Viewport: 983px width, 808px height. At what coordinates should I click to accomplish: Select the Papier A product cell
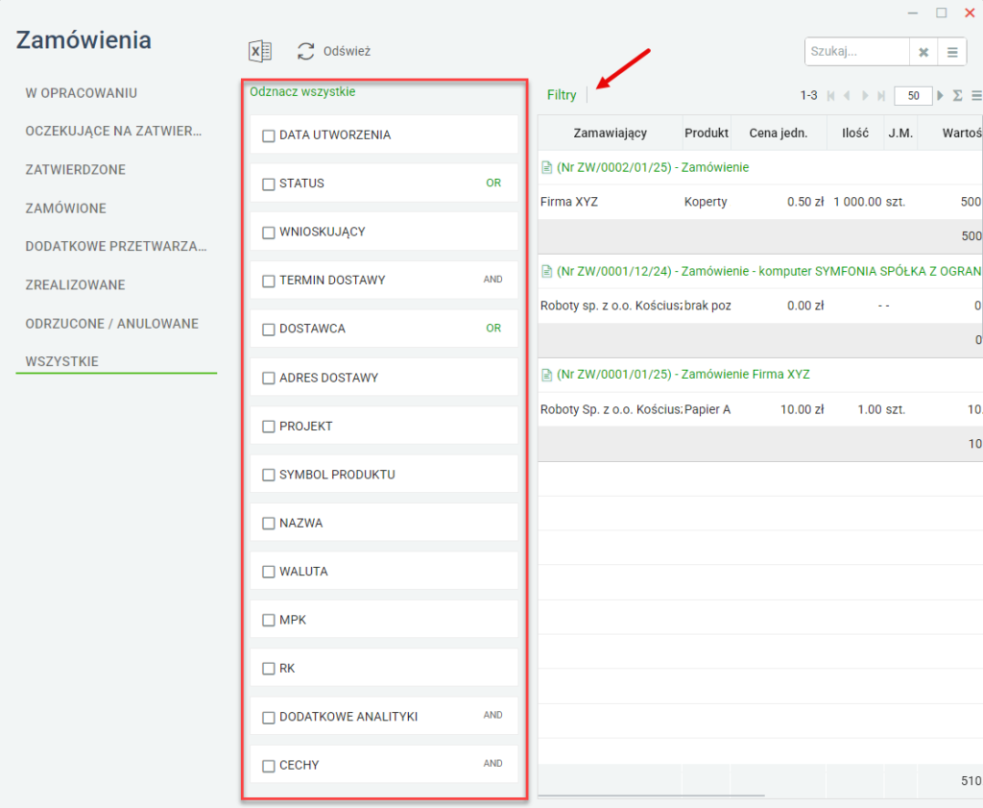(x=707, y=409)
